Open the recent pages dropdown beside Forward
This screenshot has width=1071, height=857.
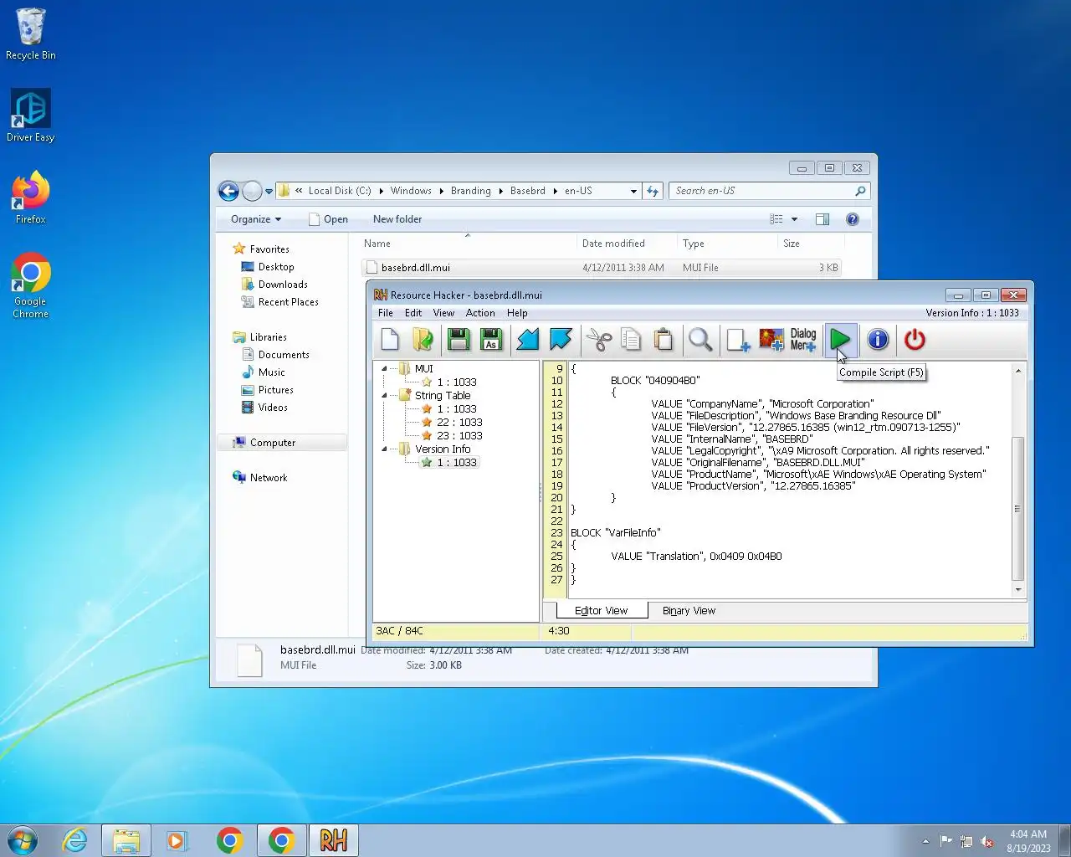pos(269,192)
